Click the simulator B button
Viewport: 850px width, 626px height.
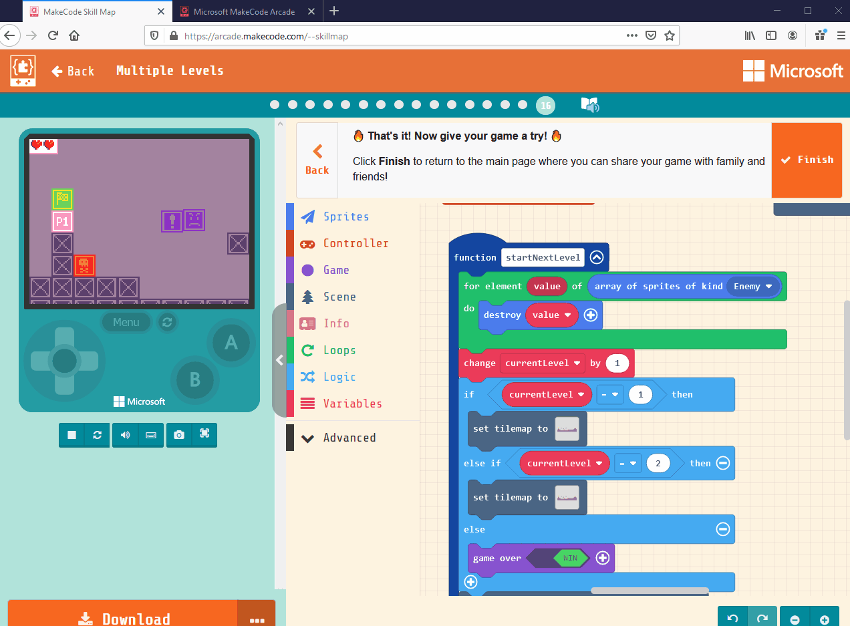(195, 379)
